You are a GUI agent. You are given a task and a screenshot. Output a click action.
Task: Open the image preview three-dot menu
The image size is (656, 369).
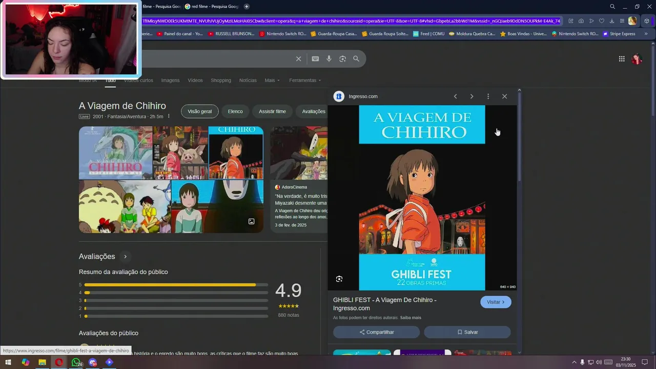488,96
